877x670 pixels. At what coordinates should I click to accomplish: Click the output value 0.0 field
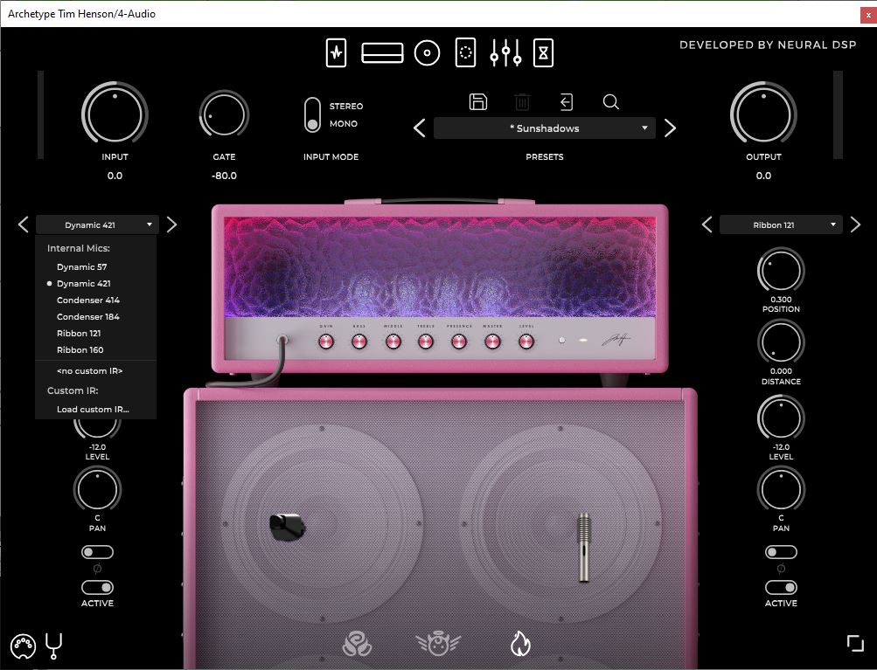point(763,176)
